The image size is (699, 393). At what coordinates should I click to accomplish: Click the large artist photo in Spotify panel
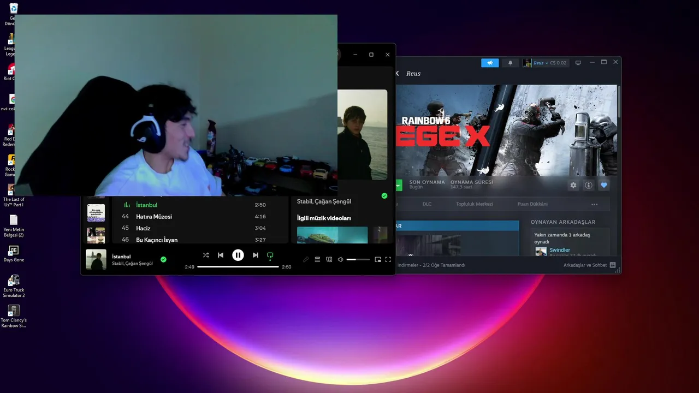pos(362,135)
